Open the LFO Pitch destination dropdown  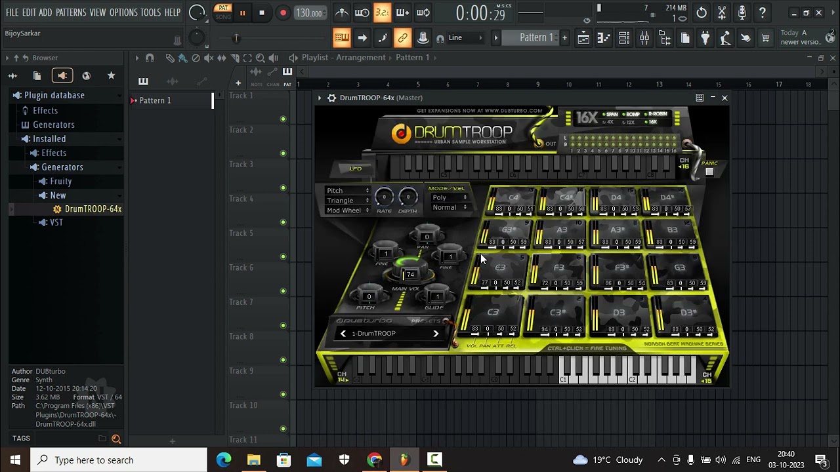tap(348, 191)
